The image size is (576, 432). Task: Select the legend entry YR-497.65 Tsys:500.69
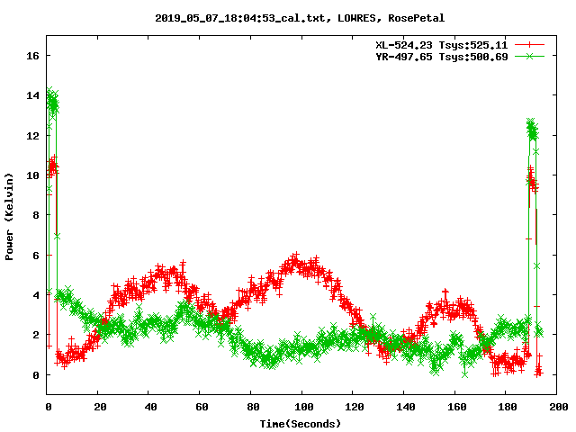[441, 57]
